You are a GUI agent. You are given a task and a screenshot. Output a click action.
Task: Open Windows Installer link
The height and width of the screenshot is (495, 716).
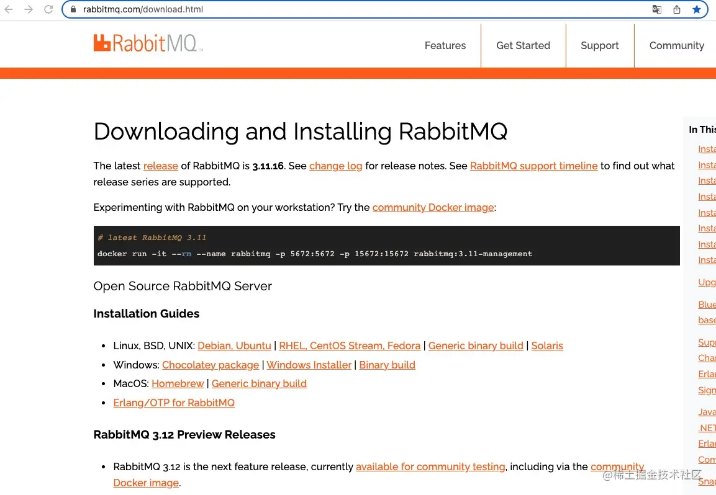coord(309,365)
